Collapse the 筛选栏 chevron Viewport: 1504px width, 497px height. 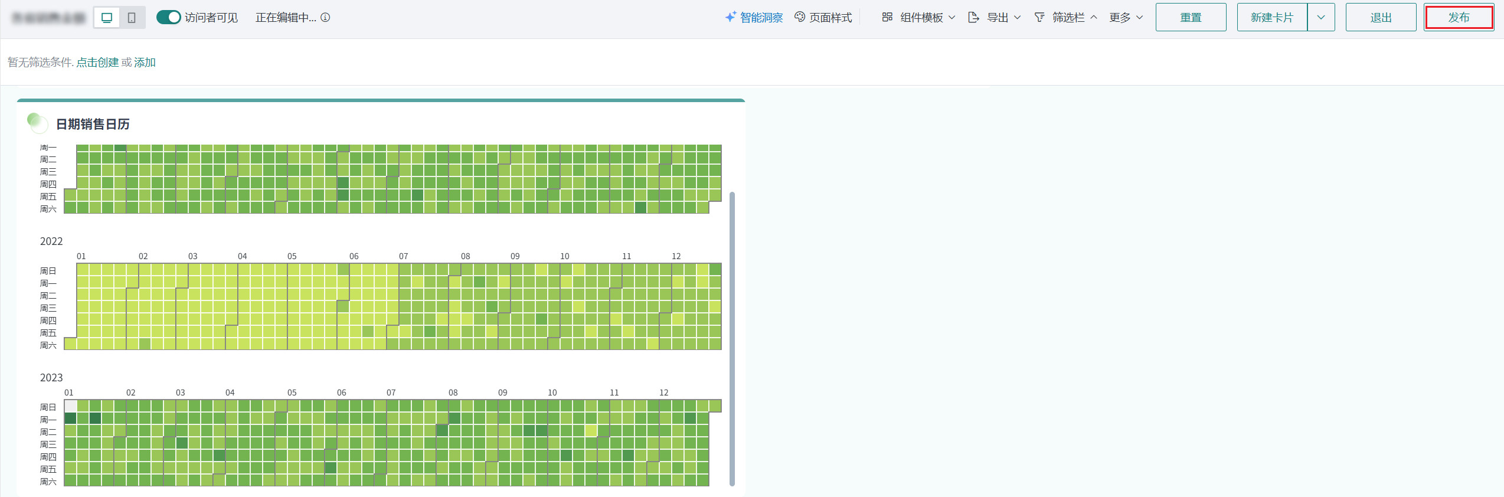(x=1094, y=17)
